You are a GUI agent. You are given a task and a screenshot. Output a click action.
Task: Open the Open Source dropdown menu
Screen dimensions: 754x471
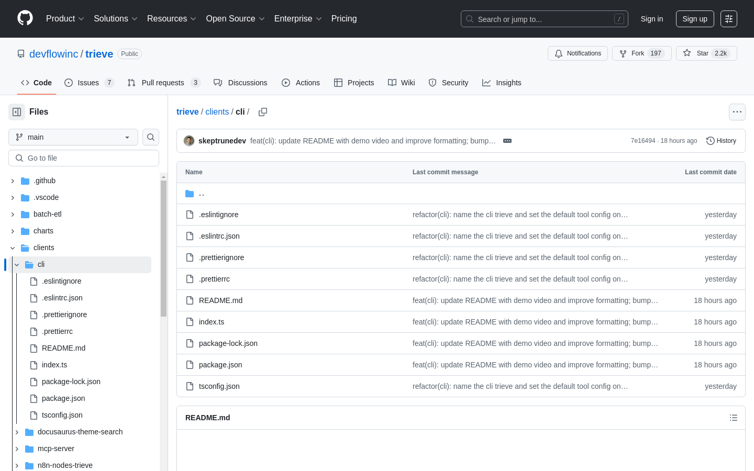pyautogui.click(x=236, y=19)
